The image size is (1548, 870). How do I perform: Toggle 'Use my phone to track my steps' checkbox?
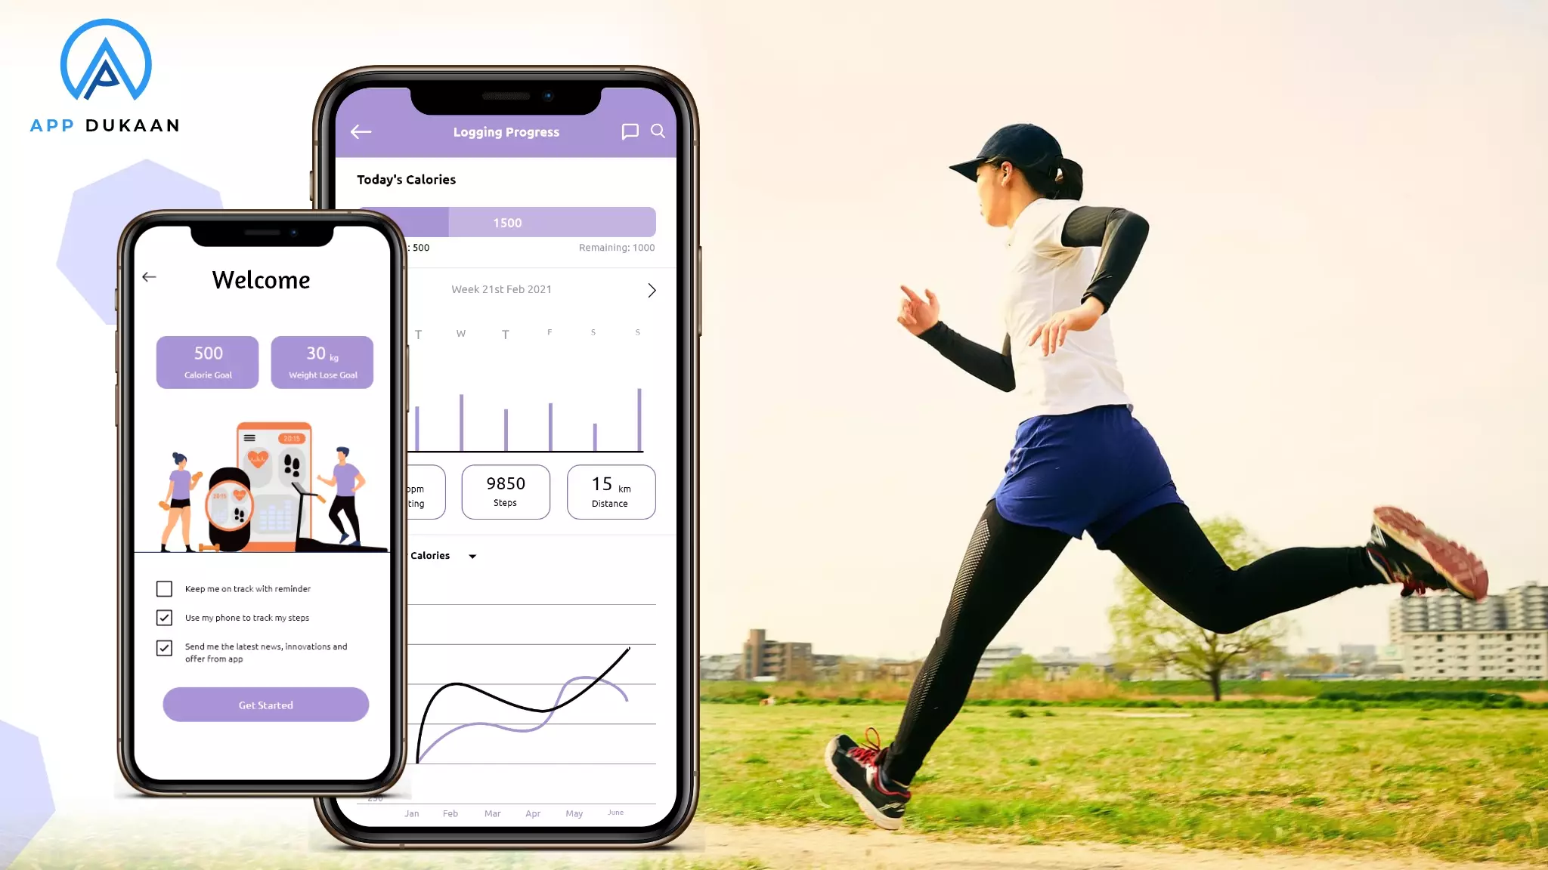(x=165, y=617)
